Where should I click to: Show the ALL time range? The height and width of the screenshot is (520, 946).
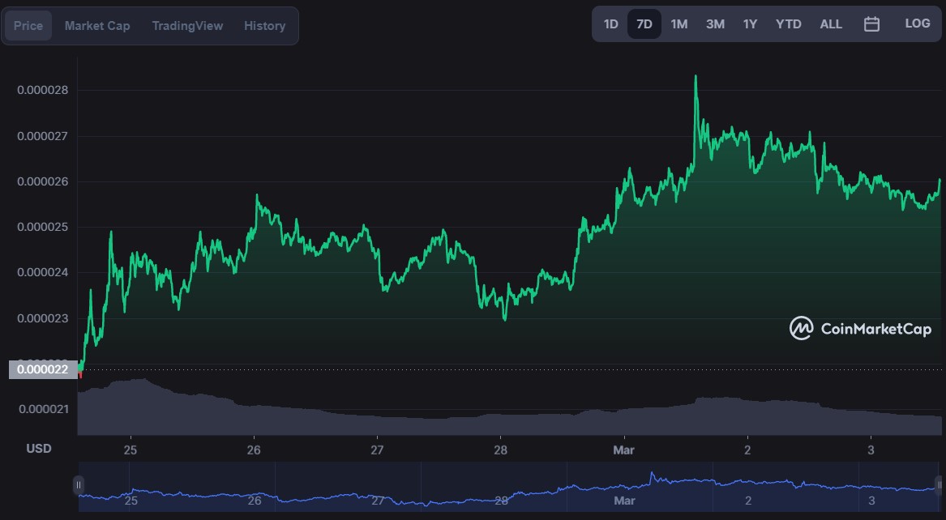click(831, 24)
